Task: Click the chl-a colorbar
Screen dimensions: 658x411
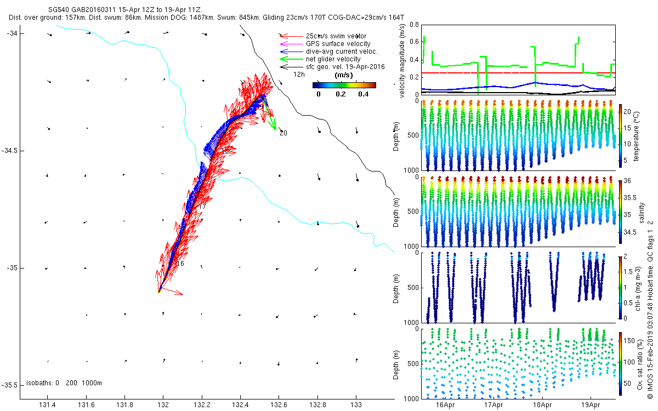Action: tap(620, 287)
